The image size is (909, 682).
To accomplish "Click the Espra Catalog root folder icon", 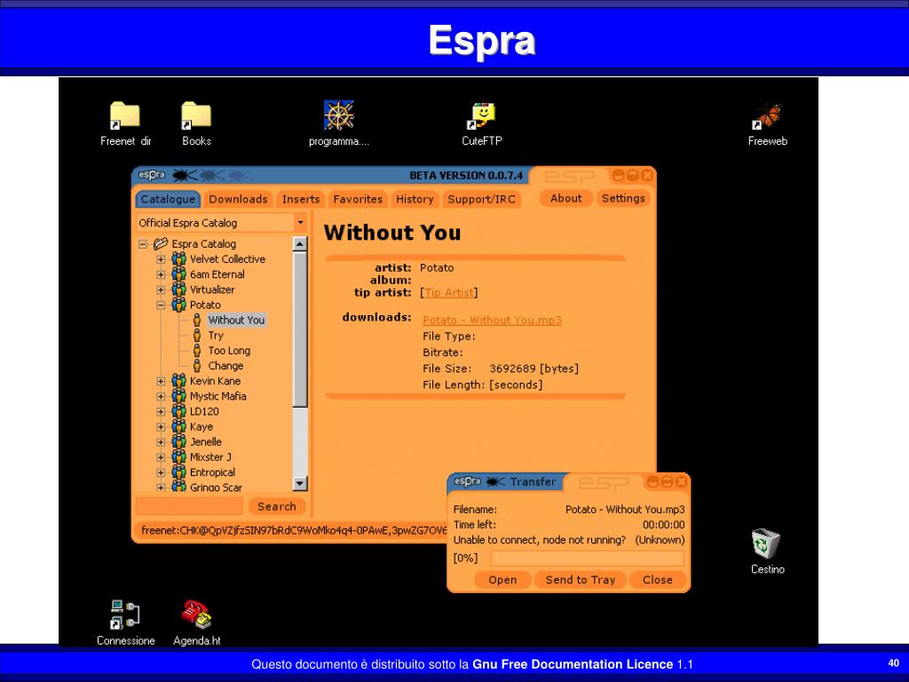I will pyautogui.click(x=161, y=243).
